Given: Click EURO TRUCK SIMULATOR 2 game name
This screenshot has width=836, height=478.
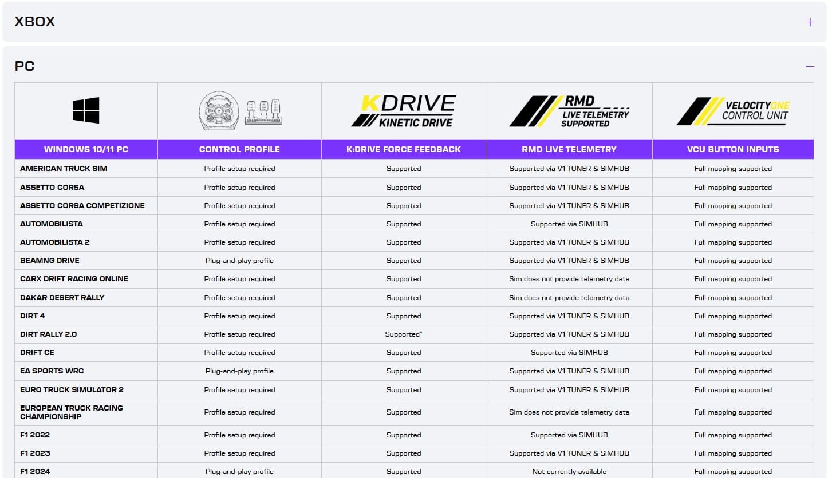Looking at the screenshot, I should pos(72,390).
